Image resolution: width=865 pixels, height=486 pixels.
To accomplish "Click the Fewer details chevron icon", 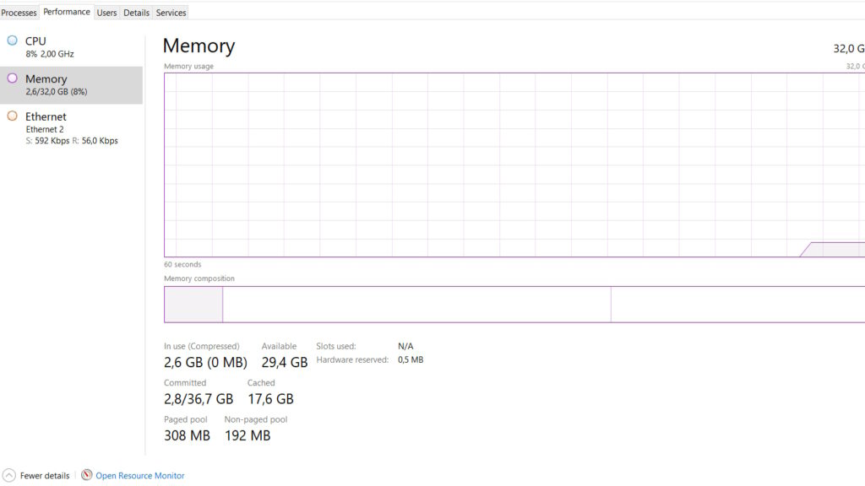I will pyautogui.click(x=9, y=476).
